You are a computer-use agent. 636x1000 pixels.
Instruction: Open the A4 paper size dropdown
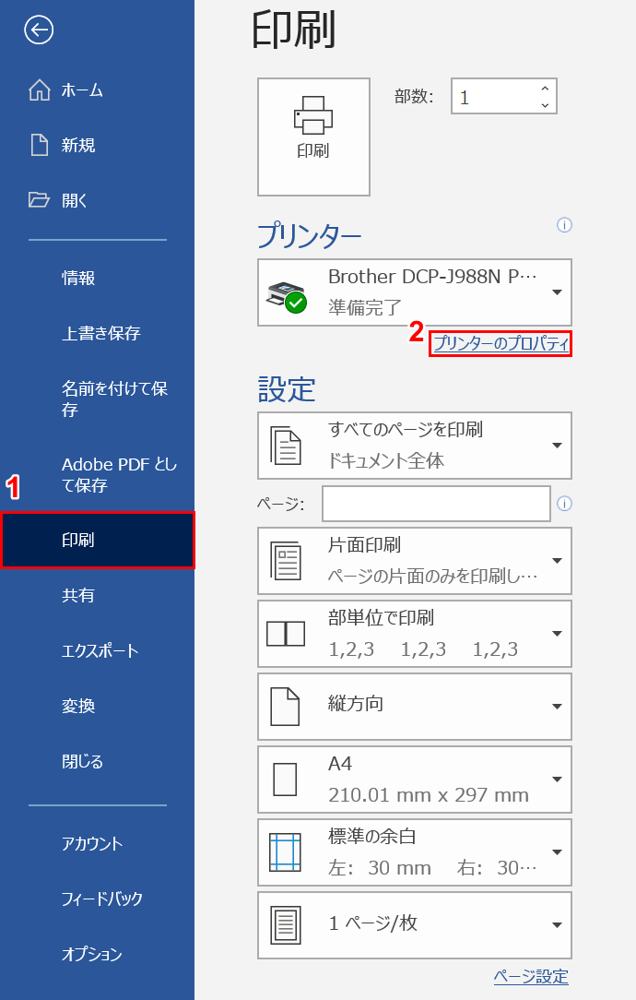click(x=415, y=779)
